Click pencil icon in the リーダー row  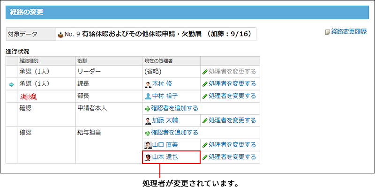[x=205, y=72]
